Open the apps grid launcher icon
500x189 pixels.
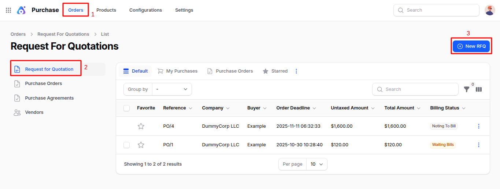click(8, 10)
